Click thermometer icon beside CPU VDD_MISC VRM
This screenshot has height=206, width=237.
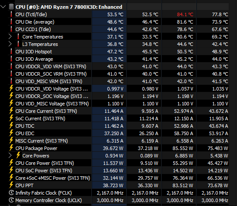tap(11, 81)
